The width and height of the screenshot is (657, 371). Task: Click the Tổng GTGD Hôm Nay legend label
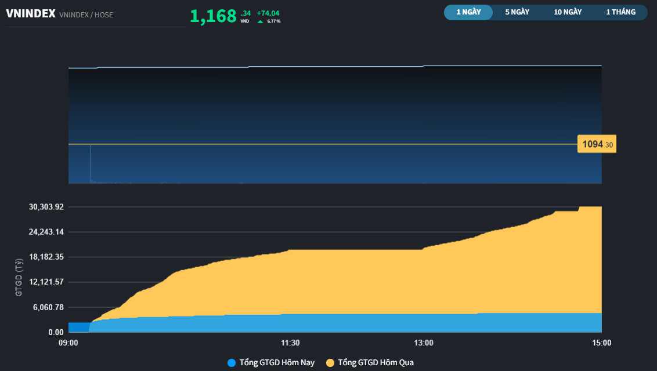point(277,363)
